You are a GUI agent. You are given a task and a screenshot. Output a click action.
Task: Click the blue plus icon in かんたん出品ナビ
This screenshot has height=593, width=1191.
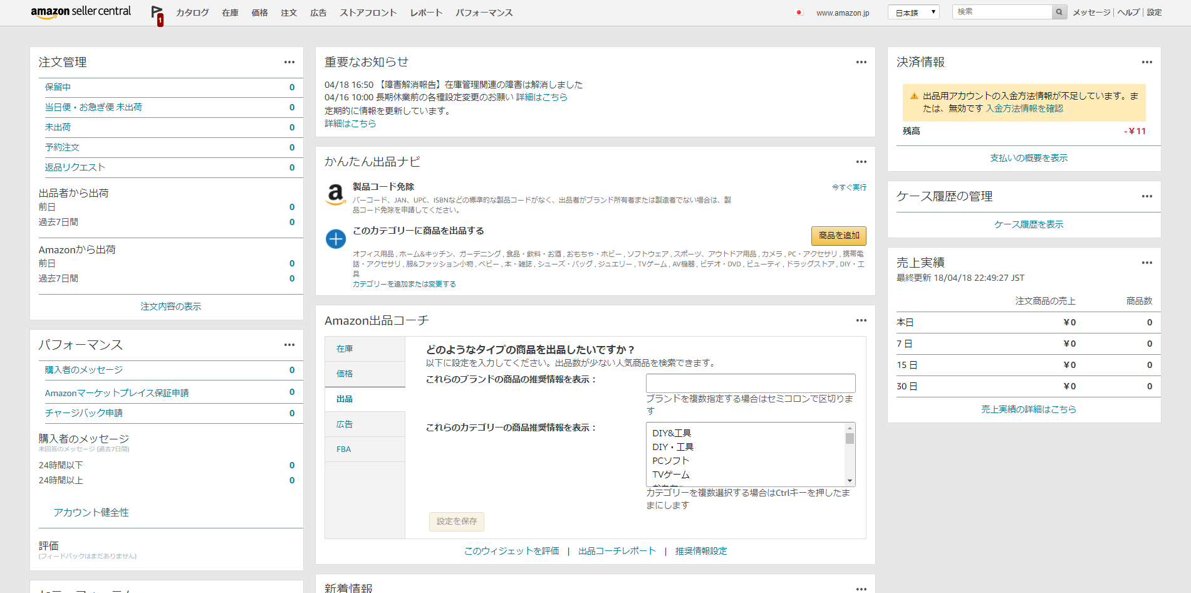pyautogui.click(x=336, y=239)
